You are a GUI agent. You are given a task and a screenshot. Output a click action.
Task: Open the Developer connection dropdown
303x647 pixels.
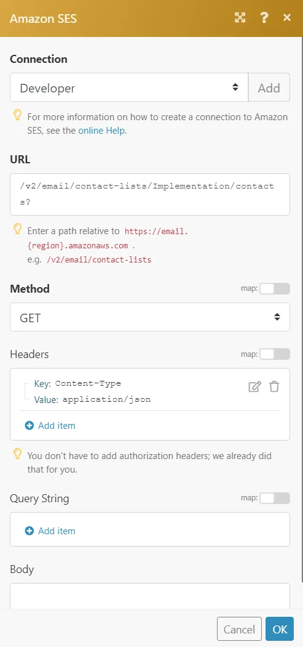(x=129, y=87)
